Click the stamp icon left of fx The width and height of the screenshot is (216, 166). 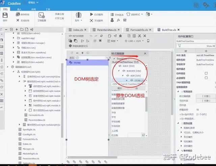[112, 20]
